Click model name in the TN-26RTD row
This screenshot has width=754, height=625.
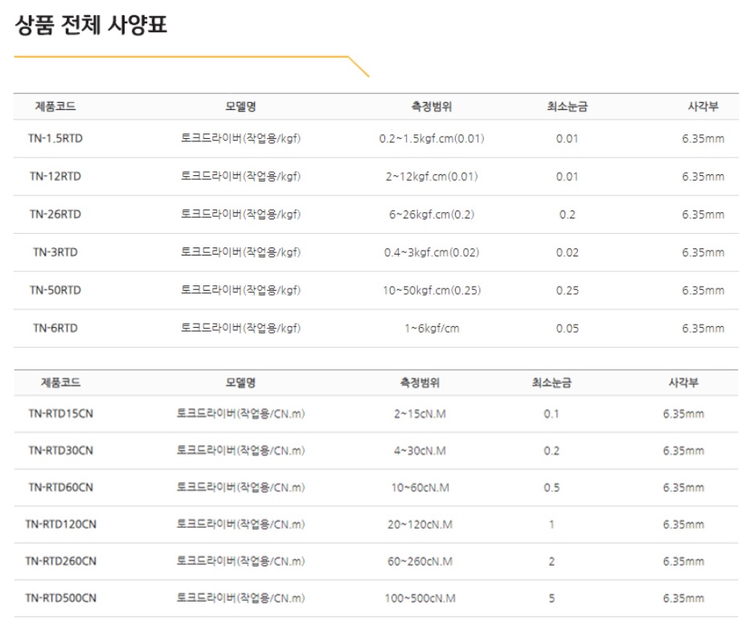pyautogui.click(x=240, y=214)
